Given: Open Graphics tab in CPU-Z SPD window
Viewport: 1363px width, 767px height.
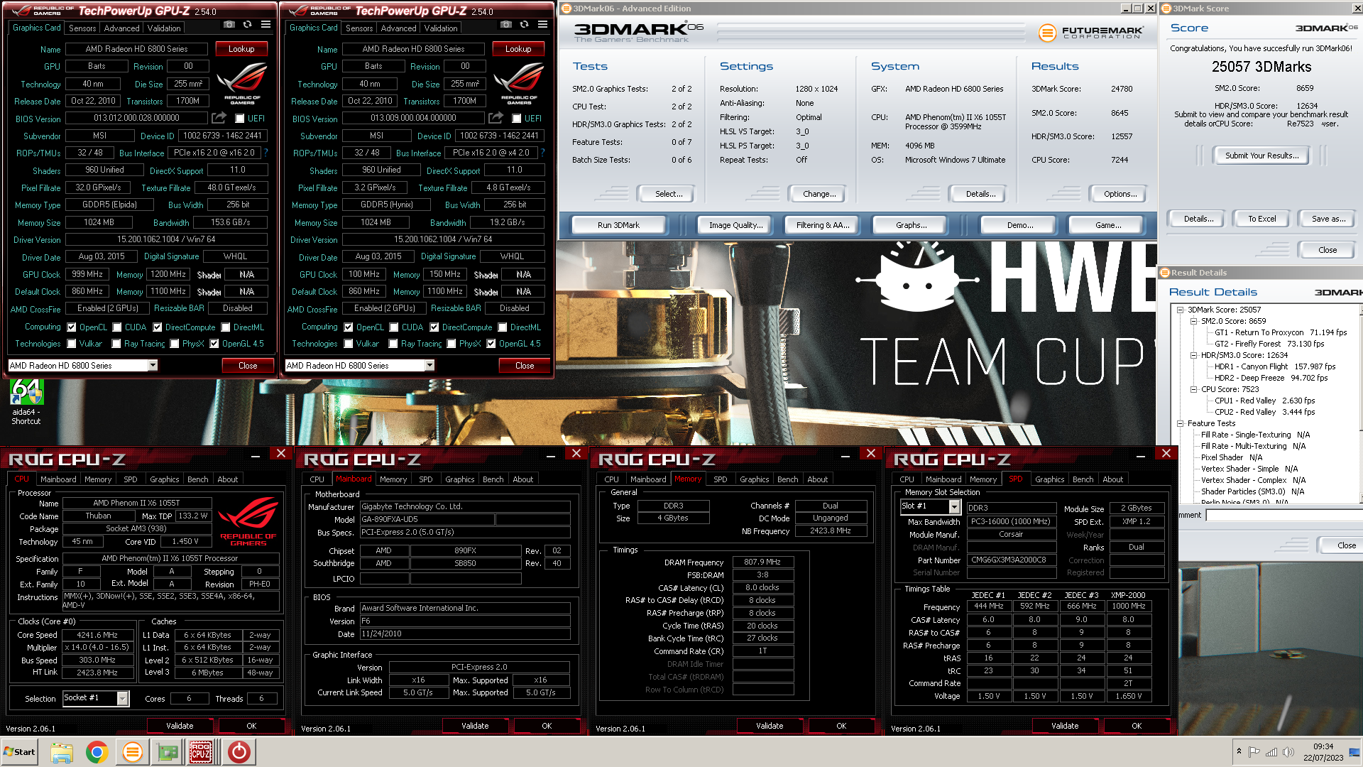Looking at the screenshot, I should pyautogui.click(x=1049, y=479).
